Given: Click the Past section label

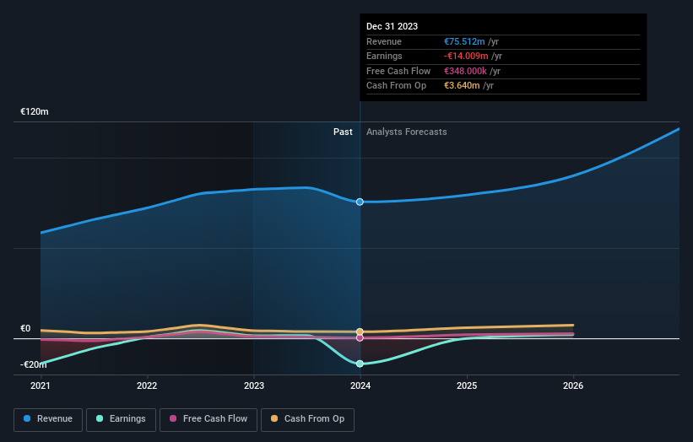Looking at the screenshot, I should click(343, 132).
